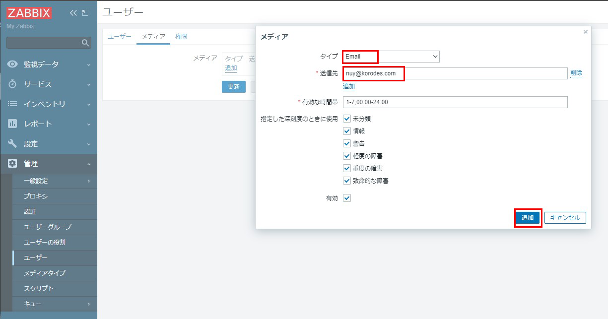Click the キャンセル button
The width and height of the screenshot is (608, 319).
tap(565, 218)
